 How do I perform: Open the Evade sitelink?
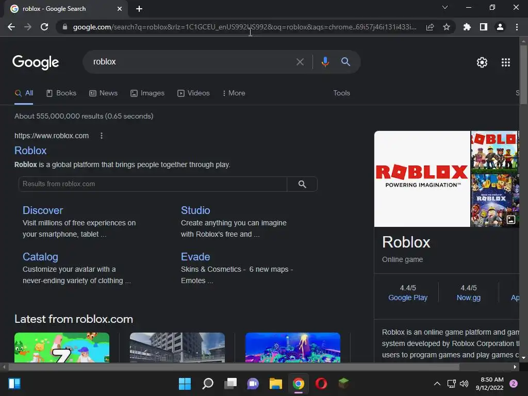pos(195,257)
